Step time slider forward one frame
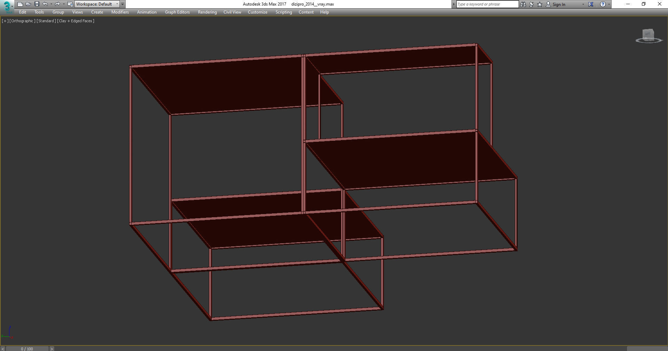Screen dimensions: 668x351 click(x=52, y=349)
